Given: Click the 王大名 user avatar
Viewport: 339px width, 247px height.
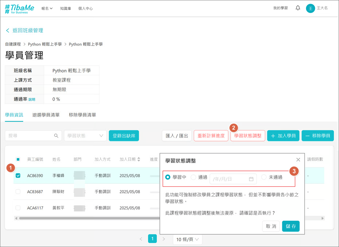Looking at the screenshot, I should click(310, 8).
